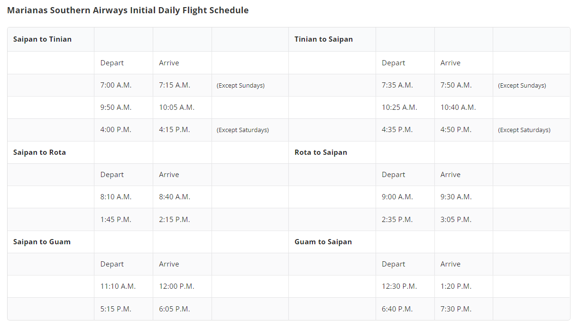Click the 7:30 P.M. arrival cell
The width and height of the screenshot is (579, 329).
pos(464,309)
